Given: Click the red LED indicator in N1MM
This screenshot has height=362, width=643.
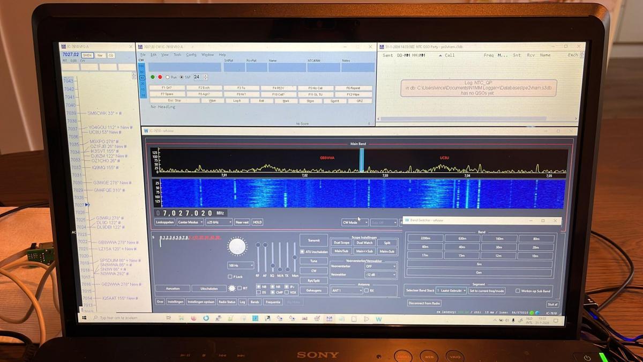Looking at the screenshot, I should click(x=160, y=77).
